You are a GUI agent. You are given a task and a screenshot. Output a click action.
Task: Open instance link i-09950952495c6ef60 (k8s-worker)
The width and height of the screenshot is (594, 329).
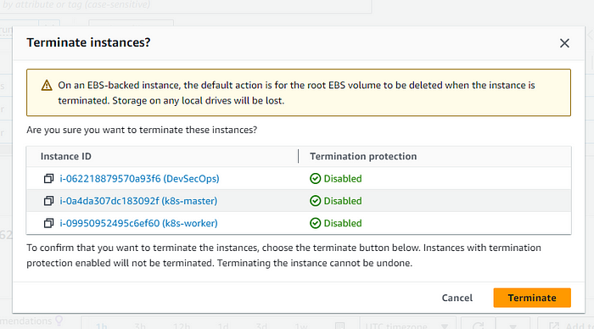point(138,223)
